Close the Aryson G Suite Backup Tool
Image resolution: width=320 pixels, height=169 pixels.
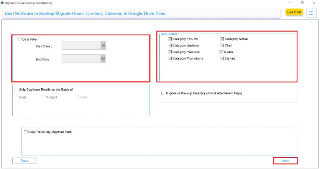(314, 3)
